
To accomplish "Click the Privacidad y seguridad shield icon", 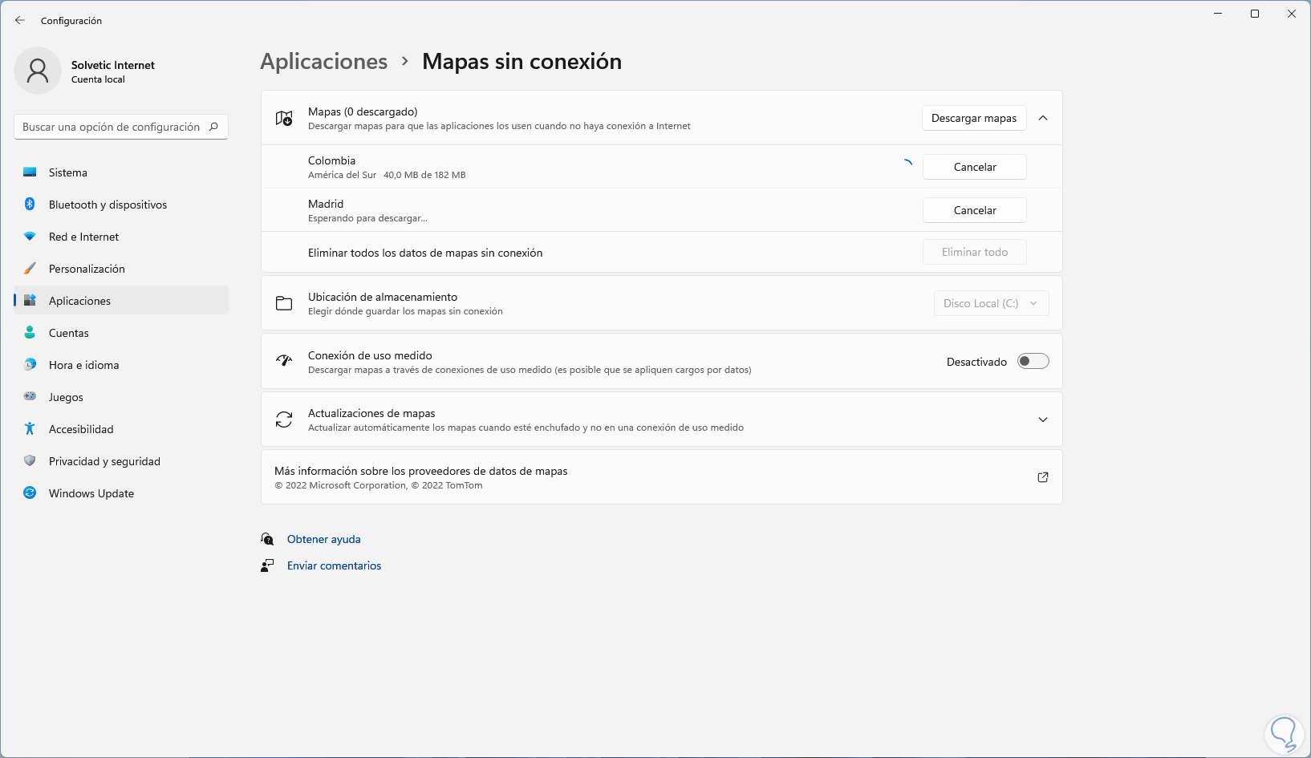I will [x=30, y=461].
